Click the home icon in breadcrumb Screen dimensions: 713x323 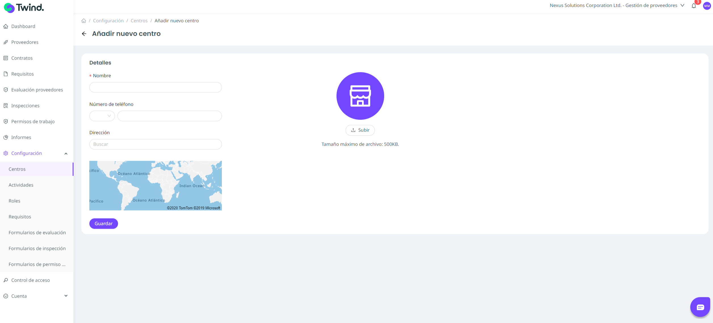tap(84, 21)
